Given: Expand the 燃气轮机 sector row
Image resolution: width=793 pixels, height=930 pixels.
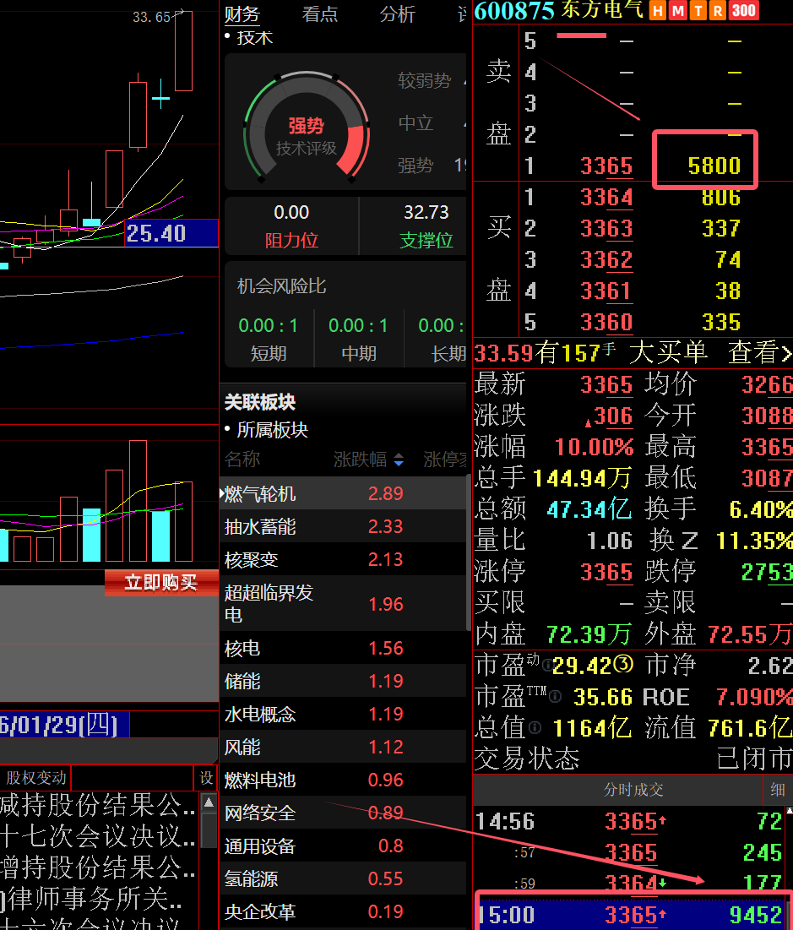Looking at the screenshot, I should tap(343, 493).
